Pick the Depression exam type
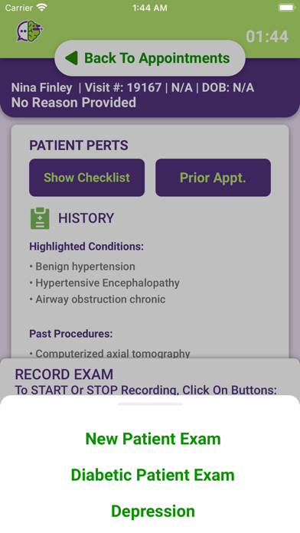The image size is (300, 533). click(x=153, y=511)
